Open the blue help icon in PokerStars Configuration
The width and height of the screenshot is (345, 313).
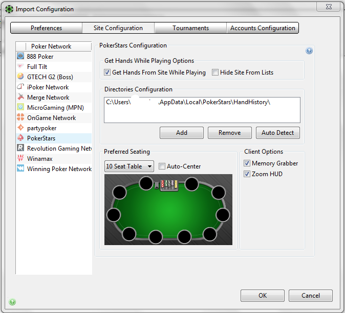coord(309,51)
